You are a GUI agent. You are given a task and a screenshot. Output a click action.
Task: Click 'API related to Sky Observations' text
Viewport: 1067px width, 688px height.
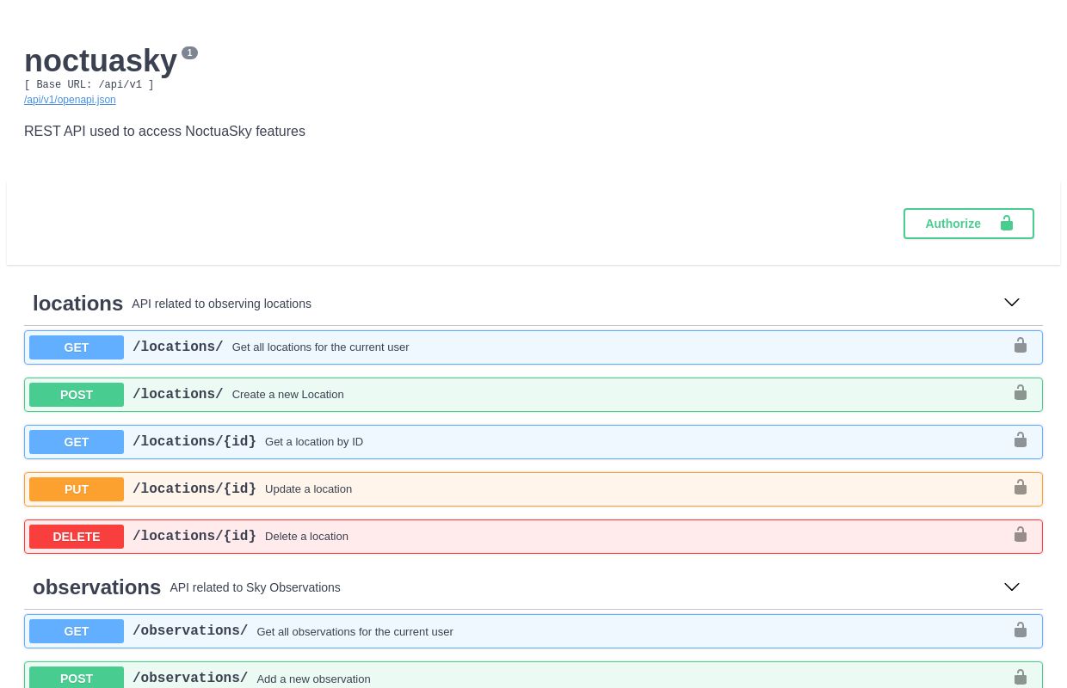(x=255, y=587)
